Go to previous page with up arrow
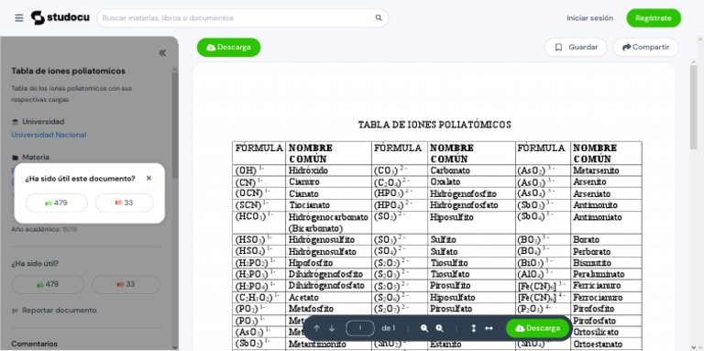This screenshot has height=351, width=704. pos(316,328)
